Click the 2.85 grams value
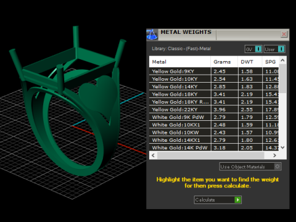The height and width of the screenshot is (222, 296). tap(220, 86)
